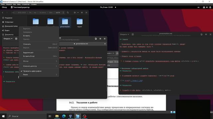
Task: Click new tab icon in left editor
Action: (16, 39)
